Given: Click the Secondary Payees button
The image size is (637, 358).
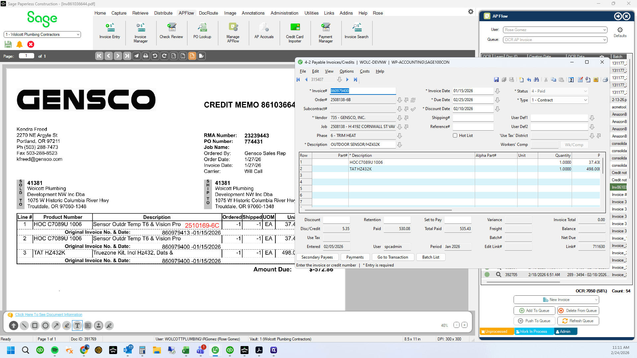Looking at the screenshot, I should [x=317, y=257].
